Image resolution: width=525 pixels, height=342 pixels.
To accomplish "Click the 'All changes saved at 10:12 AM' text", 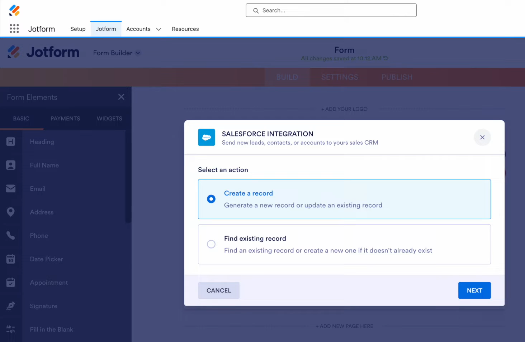I will pyautogui.click(x=341, y=58).
